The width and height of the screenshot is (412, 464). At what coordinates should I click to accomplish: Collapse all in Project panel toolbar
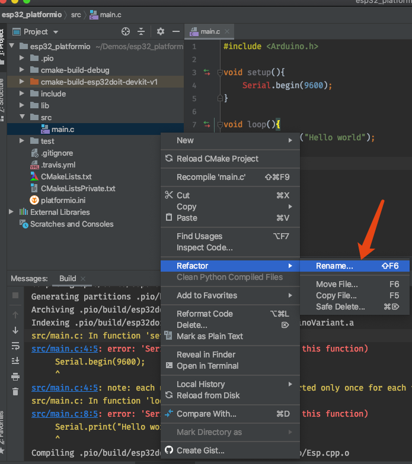point(141,31)
